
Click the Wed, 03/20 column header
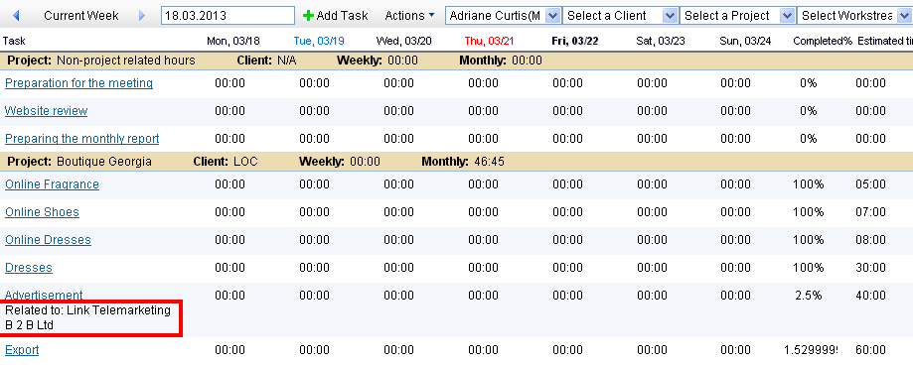pyautogui.click(x=404, y=42)
